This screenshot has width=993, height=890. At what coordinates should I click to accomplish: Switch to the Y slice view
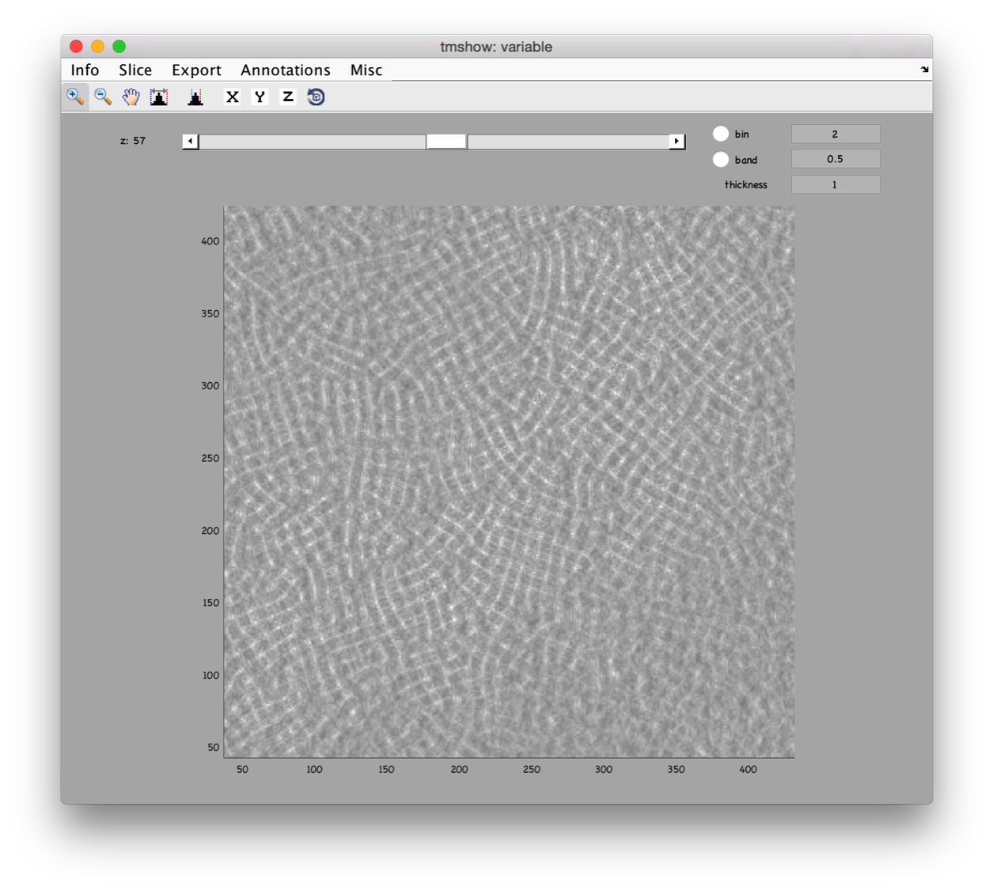(x=260, y=97)
